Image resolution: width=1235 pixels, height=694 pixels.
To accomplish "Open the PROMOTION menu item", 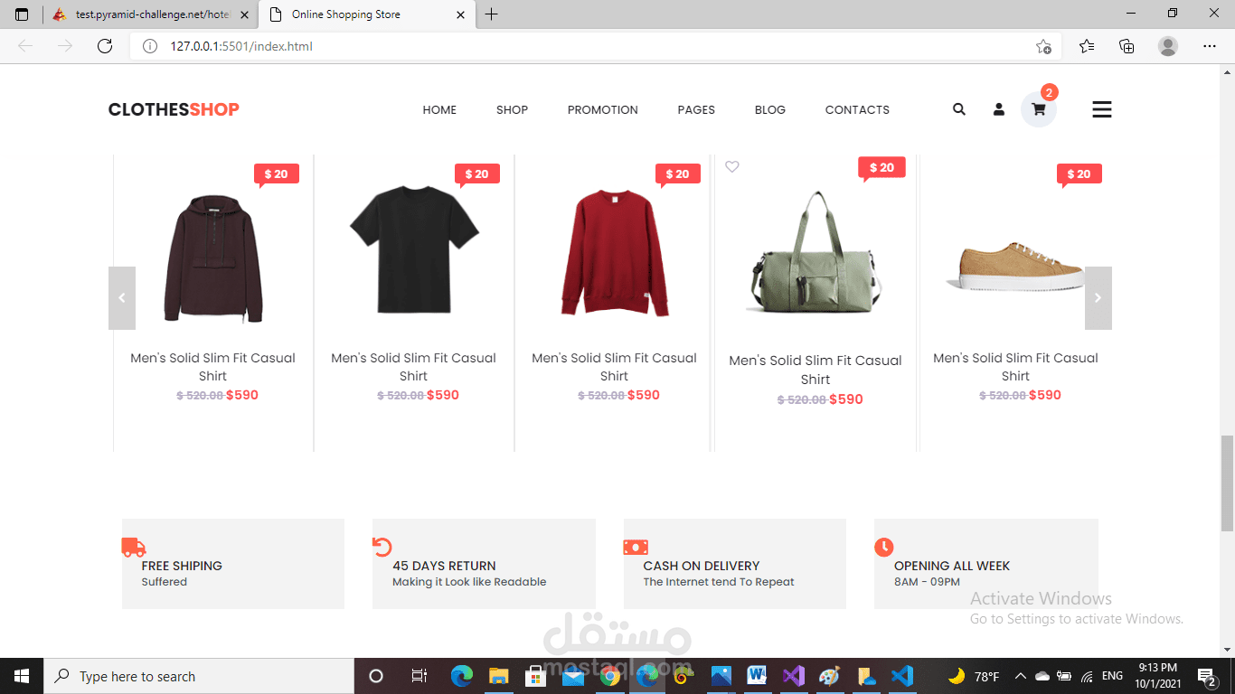I will 602,109.
